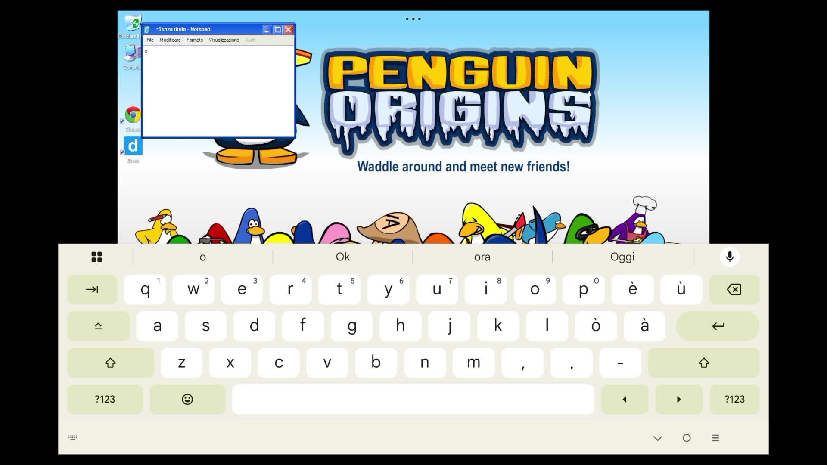This screenshot has width=827, height=465.
Task: Tap the right cursor arrow key
Action: tap(679, 399)
